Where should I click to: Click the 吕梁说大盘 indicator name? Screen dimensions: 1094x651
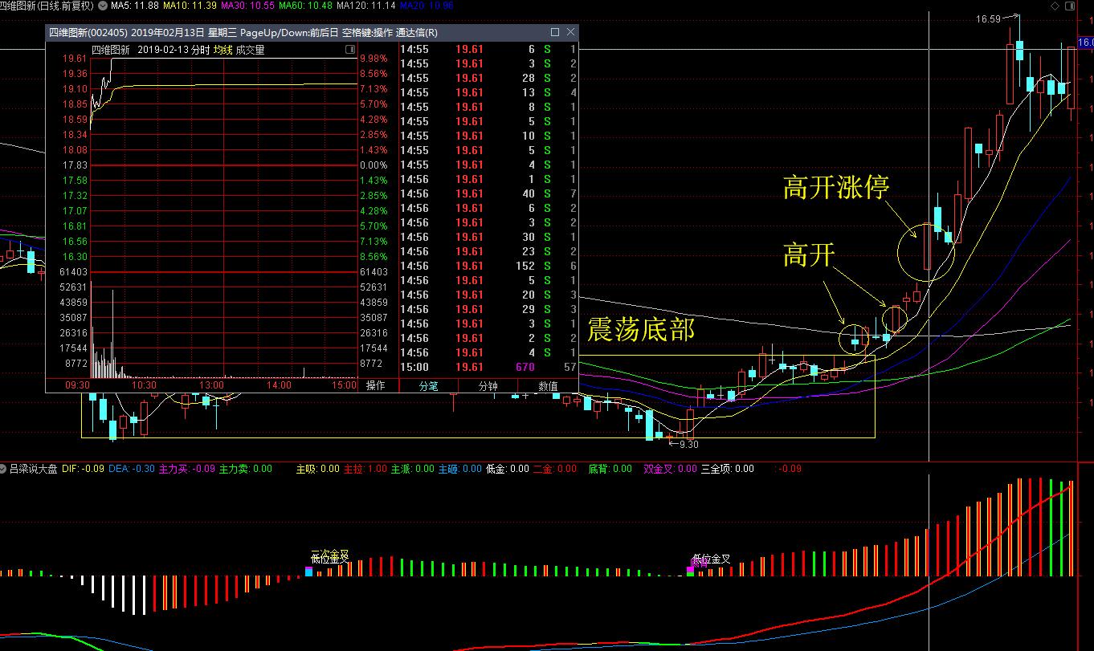[33, 469]
